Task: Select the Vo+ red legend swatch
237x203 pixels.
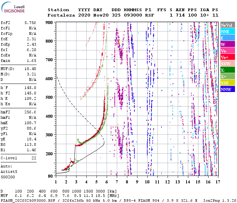Action: click(x=228, y=57)
